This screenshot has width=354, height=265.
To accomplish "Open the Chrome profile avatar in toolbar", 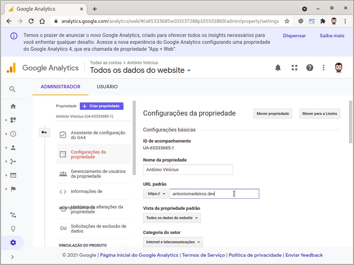I will (x=334, y=21).
